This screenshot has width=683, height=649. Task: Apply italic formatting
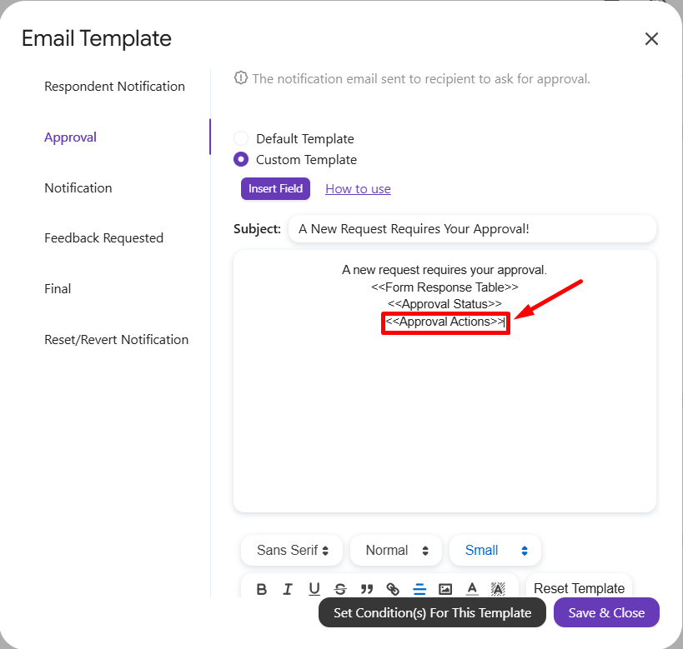coord(288,589)
